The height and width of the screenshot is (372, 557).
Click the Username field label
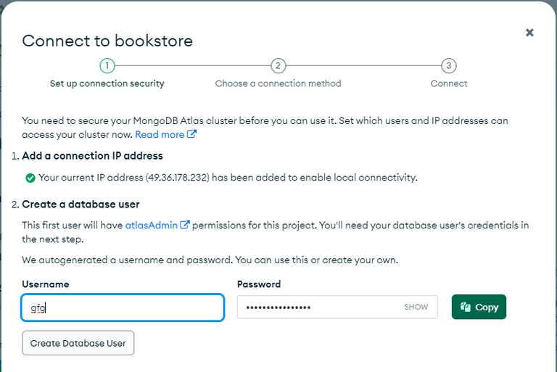click(x=46, y=284)
